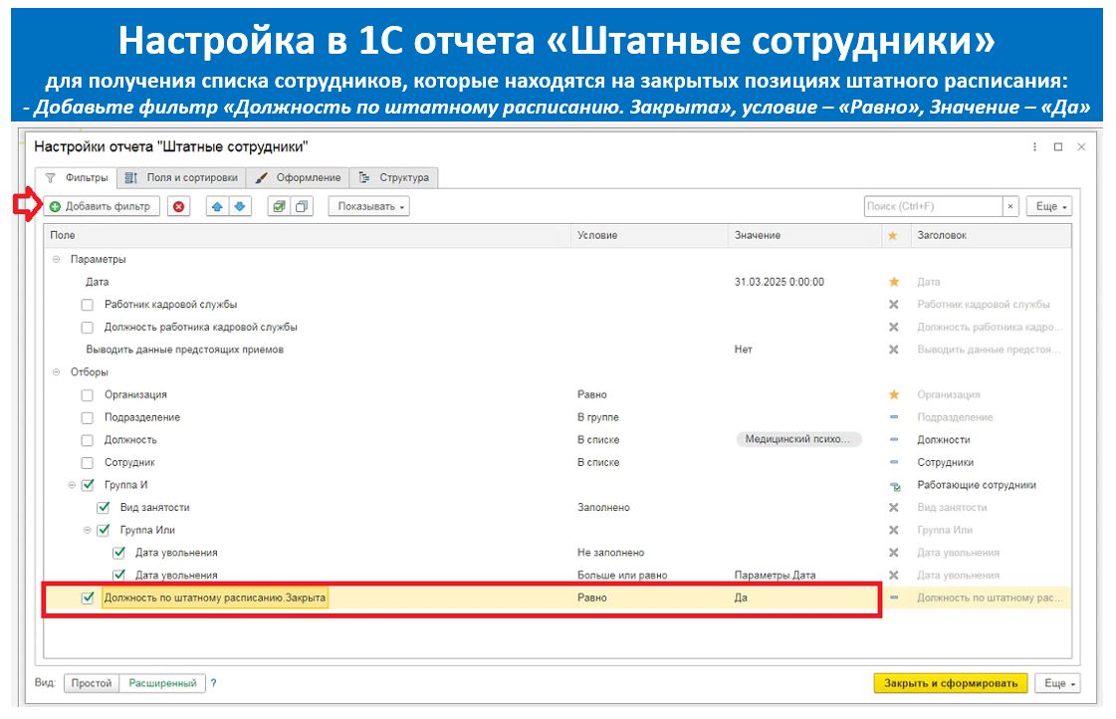
Task: Click the Условие column header
Action: 650,236
